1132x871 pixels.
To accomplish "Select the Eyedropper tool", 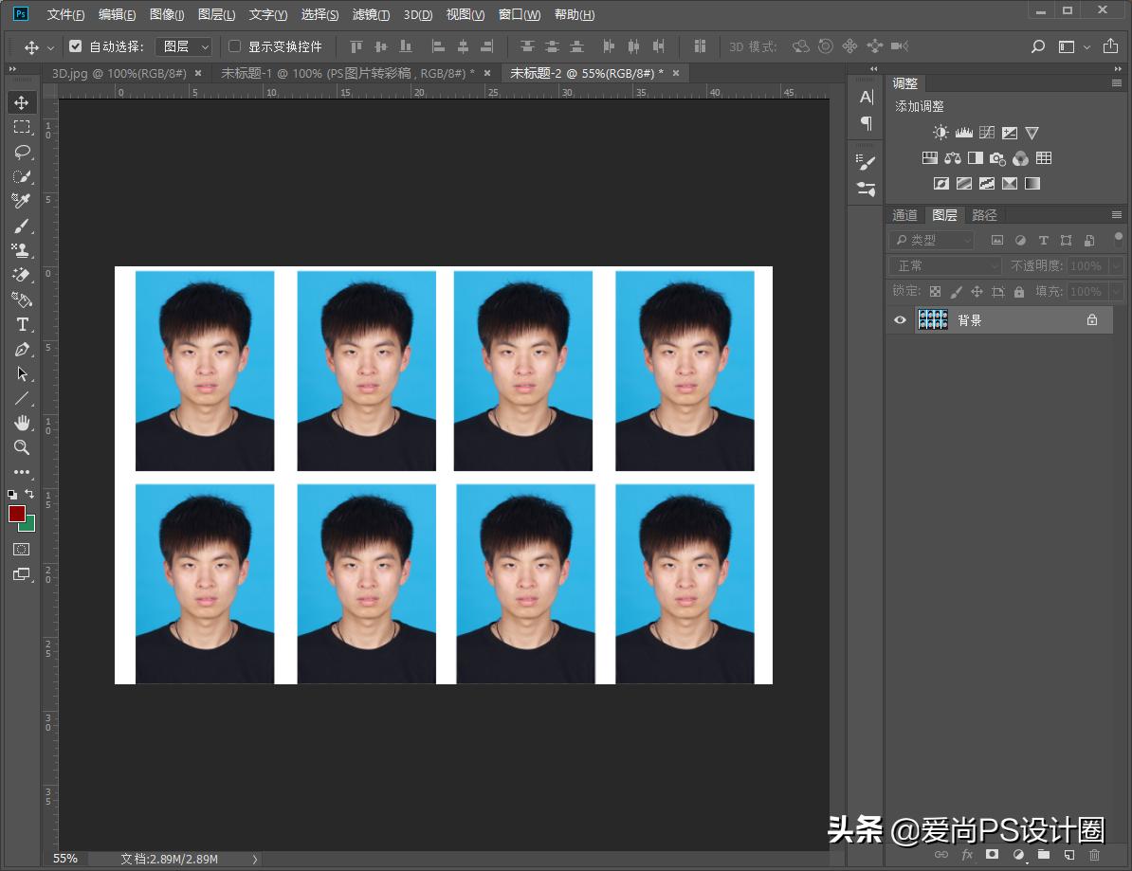I will click(x=21, y=201).
